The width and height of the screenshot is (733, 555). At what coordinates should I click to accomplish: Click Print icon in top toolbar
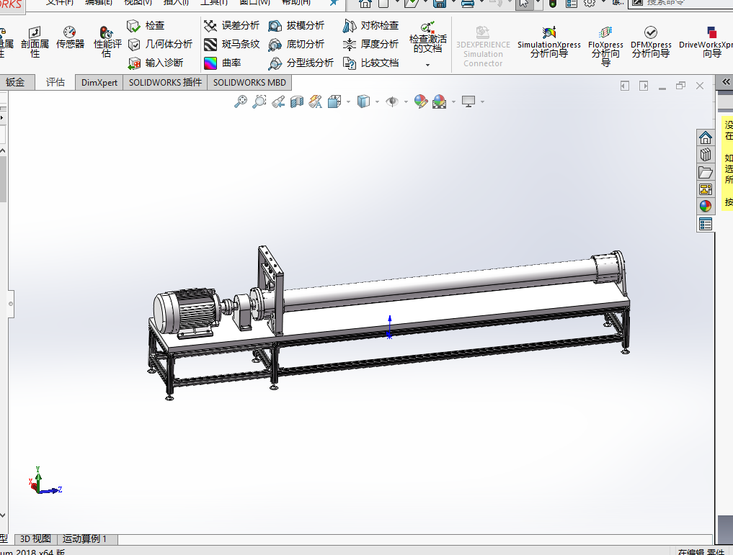(468, 4)
